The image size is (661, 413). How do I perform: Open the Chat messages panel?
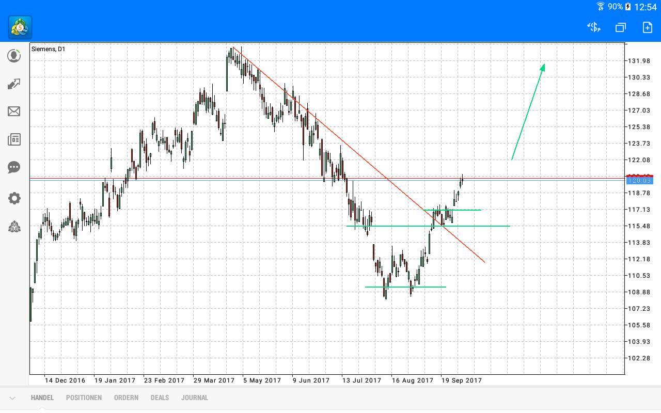14,167
